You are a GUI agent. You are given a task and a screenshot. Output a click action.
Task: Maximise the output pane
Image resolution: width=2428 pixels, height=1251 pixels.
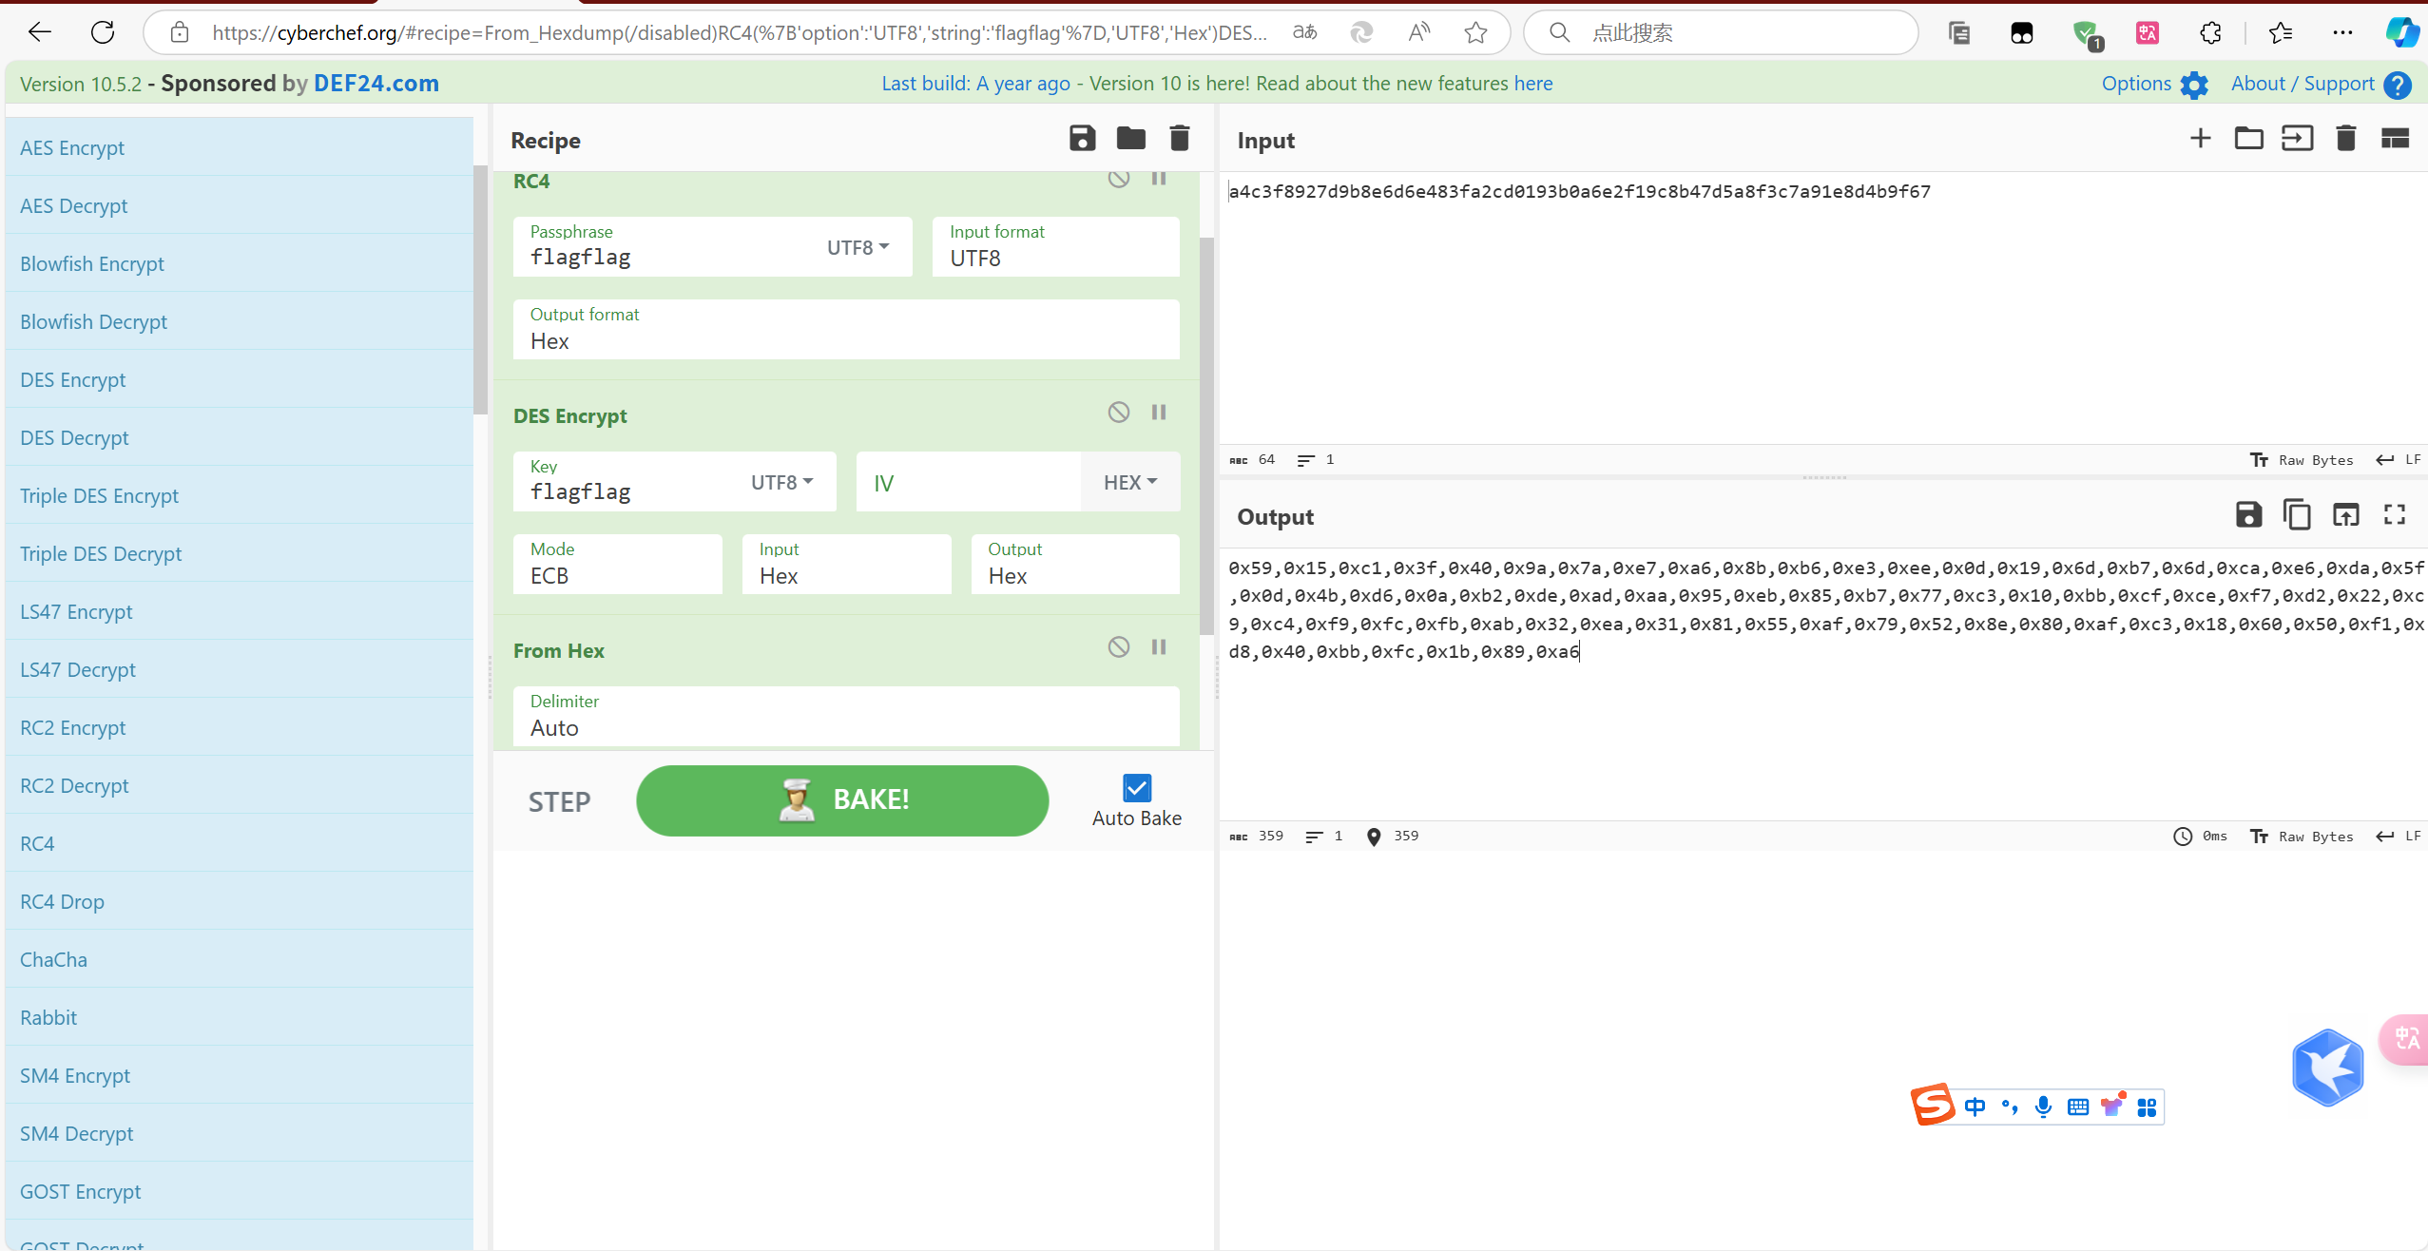pyautogui.click(x=2394, y=515)
